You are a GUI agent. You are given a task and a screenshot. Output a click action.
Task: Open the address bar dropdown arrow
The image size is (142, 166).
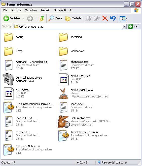(x=124, y=26)
